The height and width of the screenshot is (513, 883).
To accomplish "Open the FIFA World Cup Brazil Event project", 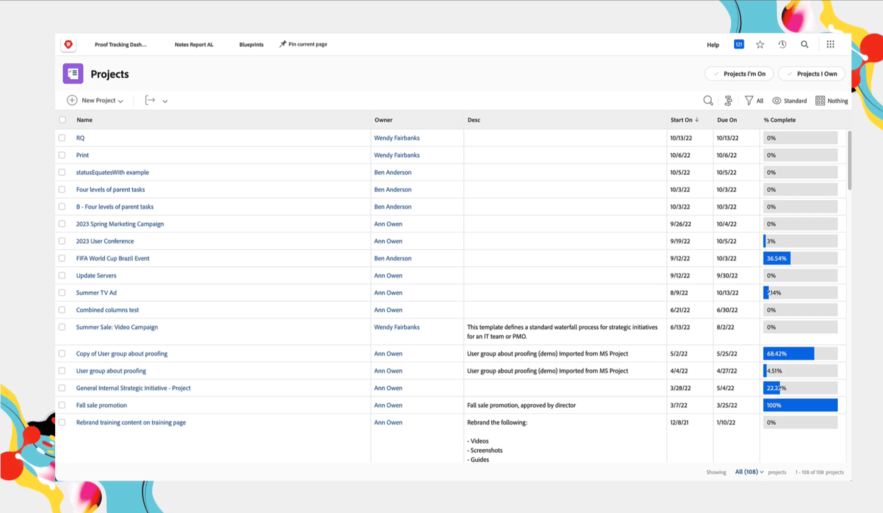I will [113, 259].
